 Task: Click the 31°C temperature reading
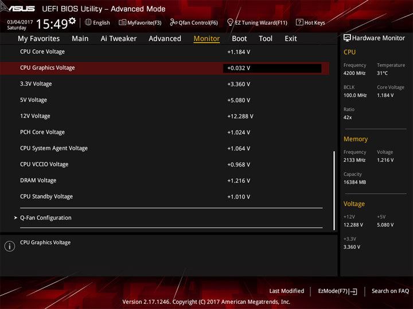pyautogui.click(x=382, y=73)
